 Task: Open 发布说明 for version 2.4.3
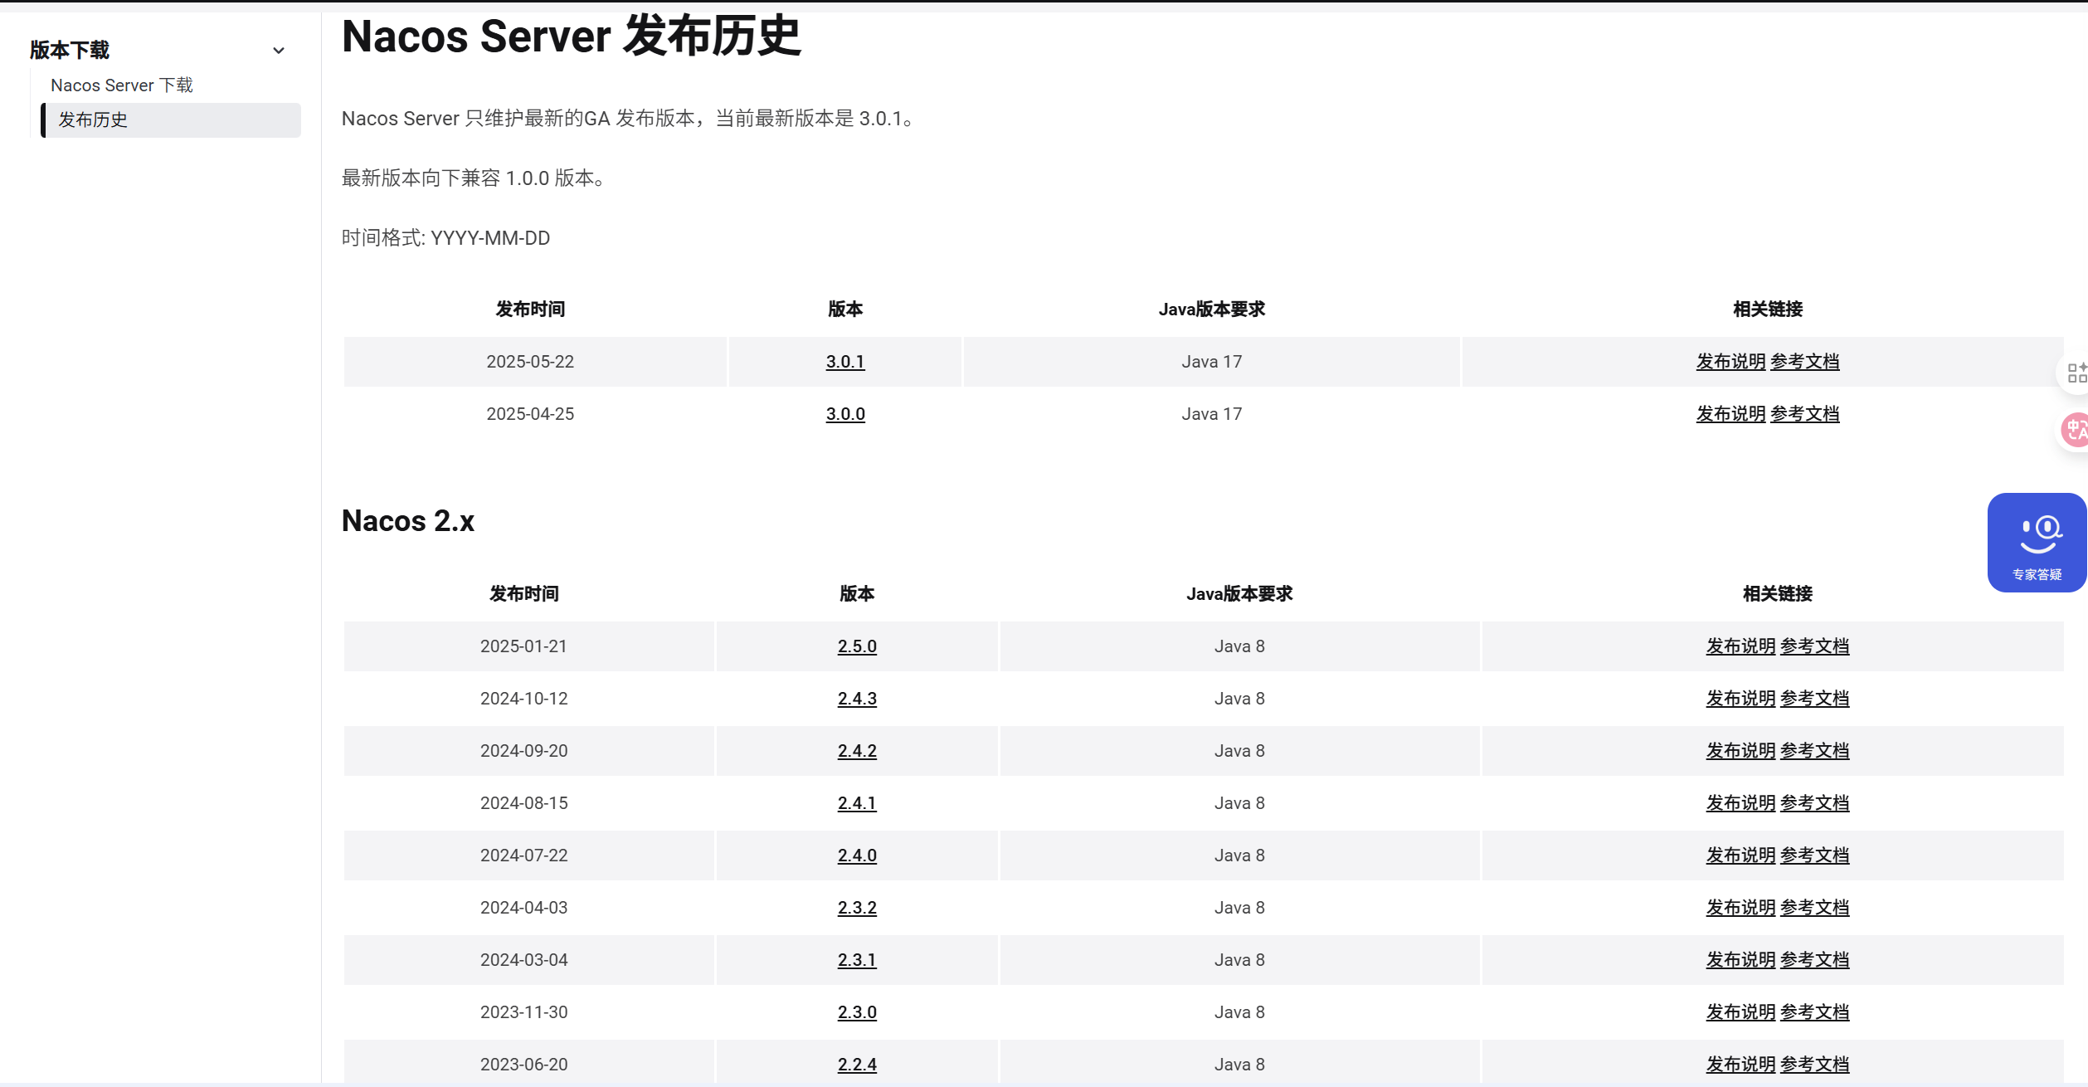(1740, 699)
